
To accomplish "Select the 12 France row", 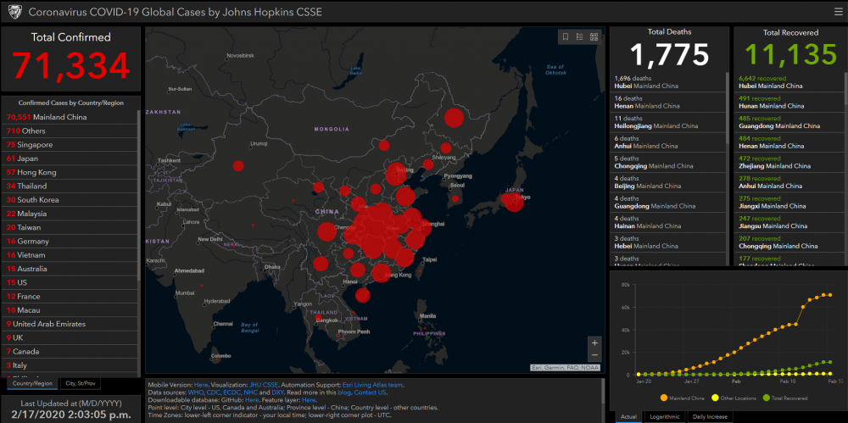I will [x=70, y=297].
